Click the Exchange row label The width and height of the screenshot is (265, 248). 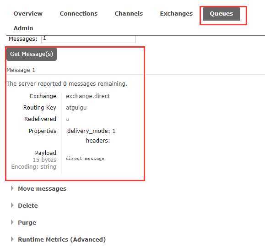click(43, 96)
